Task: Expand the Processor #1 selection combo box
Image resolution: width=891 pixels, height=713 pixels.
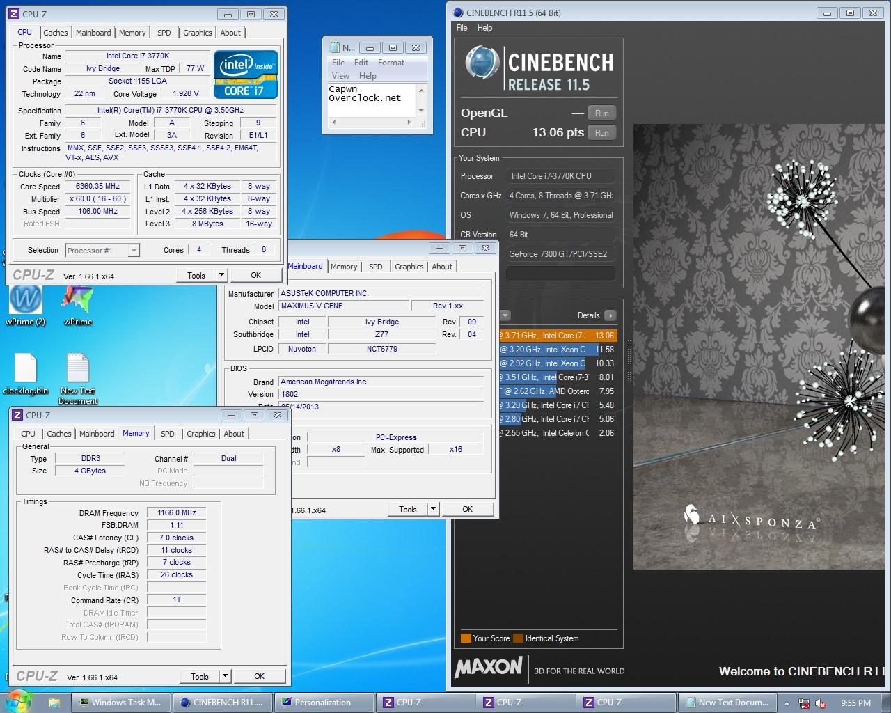Action: (134, 251)
